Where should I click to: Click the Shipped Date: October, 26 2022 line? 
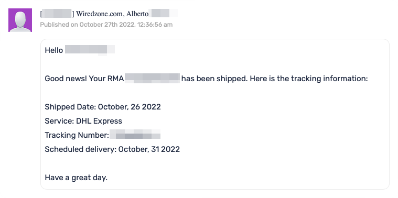tap(103, 107)
